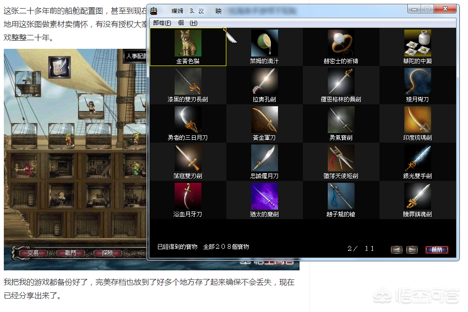Screen dimensions: 468x312
Task: Open the (H) help menu
Action: [x=193, y=23]
